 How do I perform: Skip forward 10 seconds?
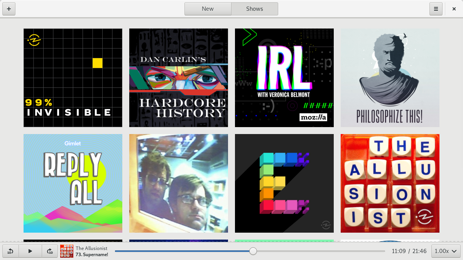(x=50, y=251)
